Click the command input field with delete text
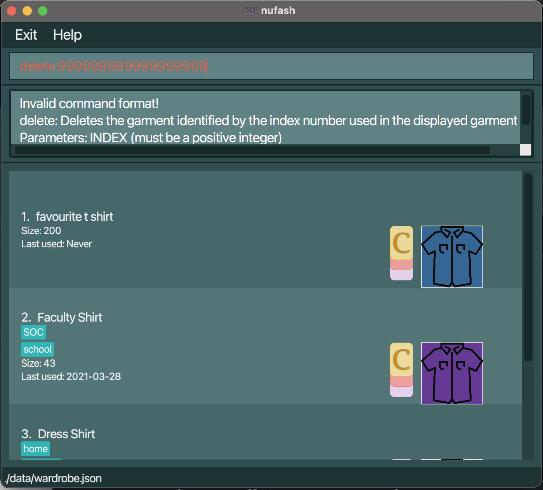 (271, 66)
